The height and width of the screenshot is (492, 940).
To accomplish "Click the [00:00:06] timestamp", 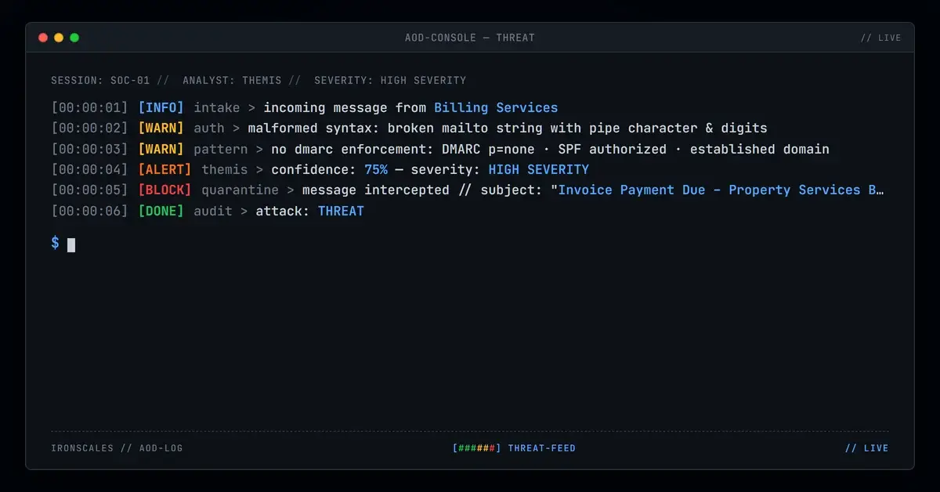I will pos(89,211).
